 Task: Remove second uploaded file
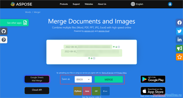[94, 58]
